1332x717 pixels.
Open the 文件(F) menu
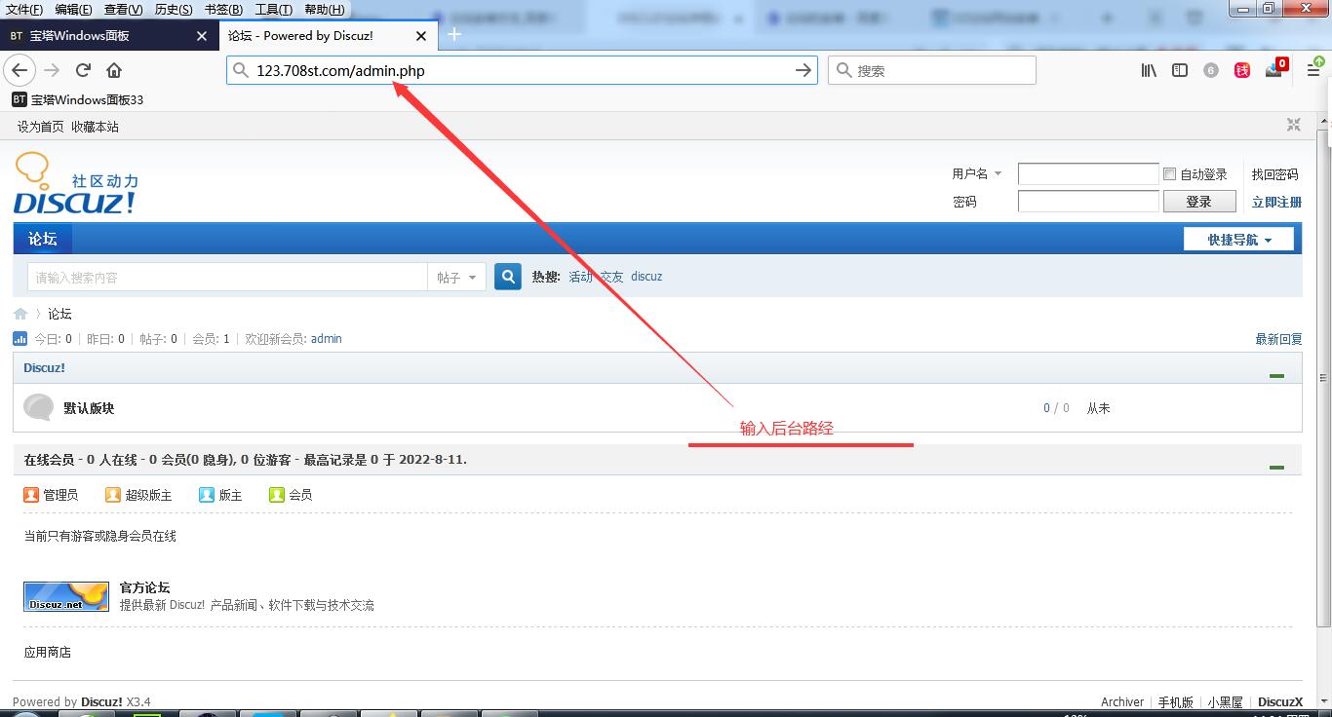point(24,10)
